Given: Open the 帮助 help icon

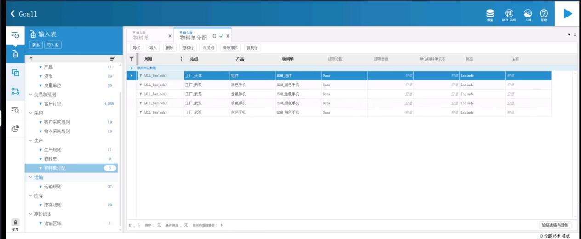Looking at the screenshot, I should click(x=544, y=14).
